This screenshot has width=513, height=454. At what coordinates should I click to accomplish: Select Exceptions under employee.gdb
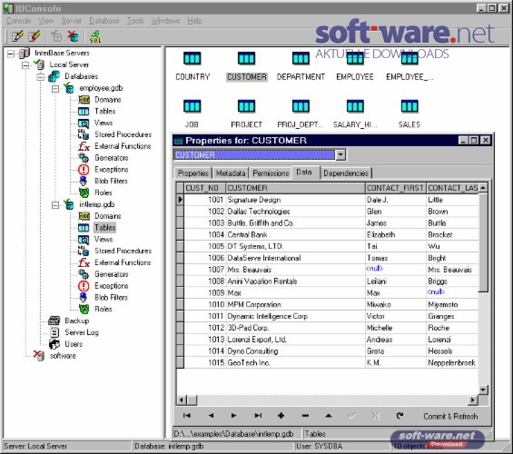pos(112,170)
